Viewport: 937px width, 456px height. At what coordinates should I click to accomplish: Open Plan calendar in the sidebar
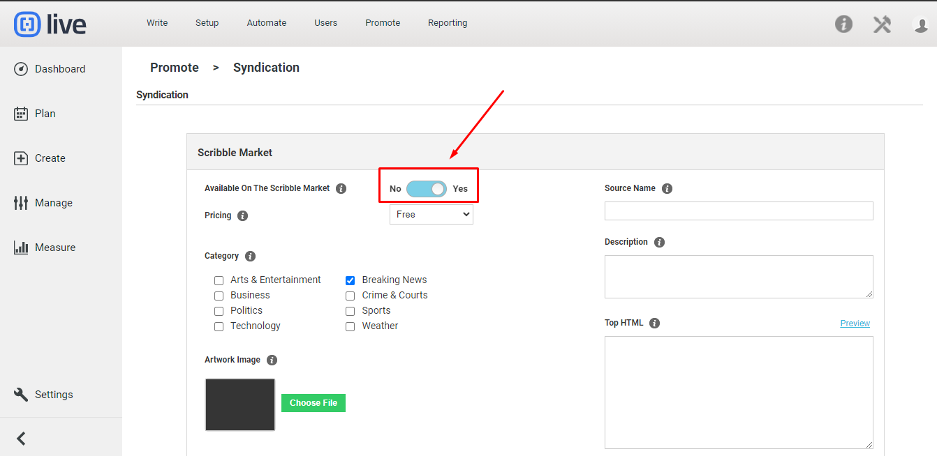point(35,114)
